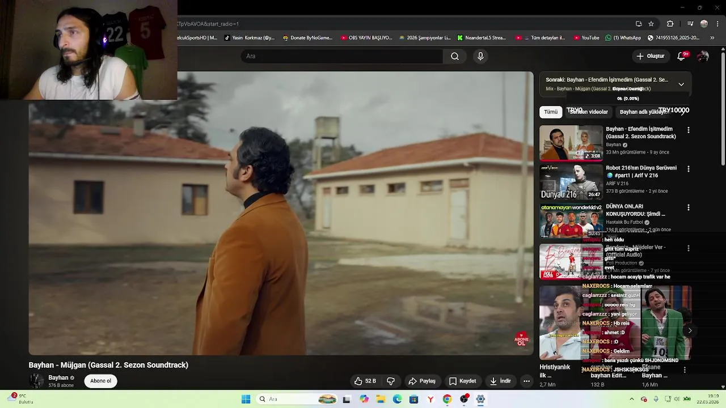Select the Tümü filter chip
This screenshot has height=408, width=726.
coord(551,112)
